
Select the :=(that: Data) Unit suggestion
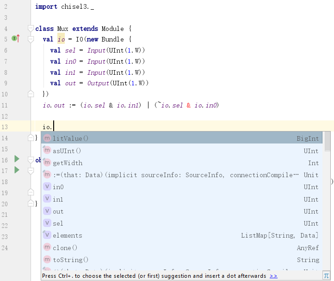(181, 175)
